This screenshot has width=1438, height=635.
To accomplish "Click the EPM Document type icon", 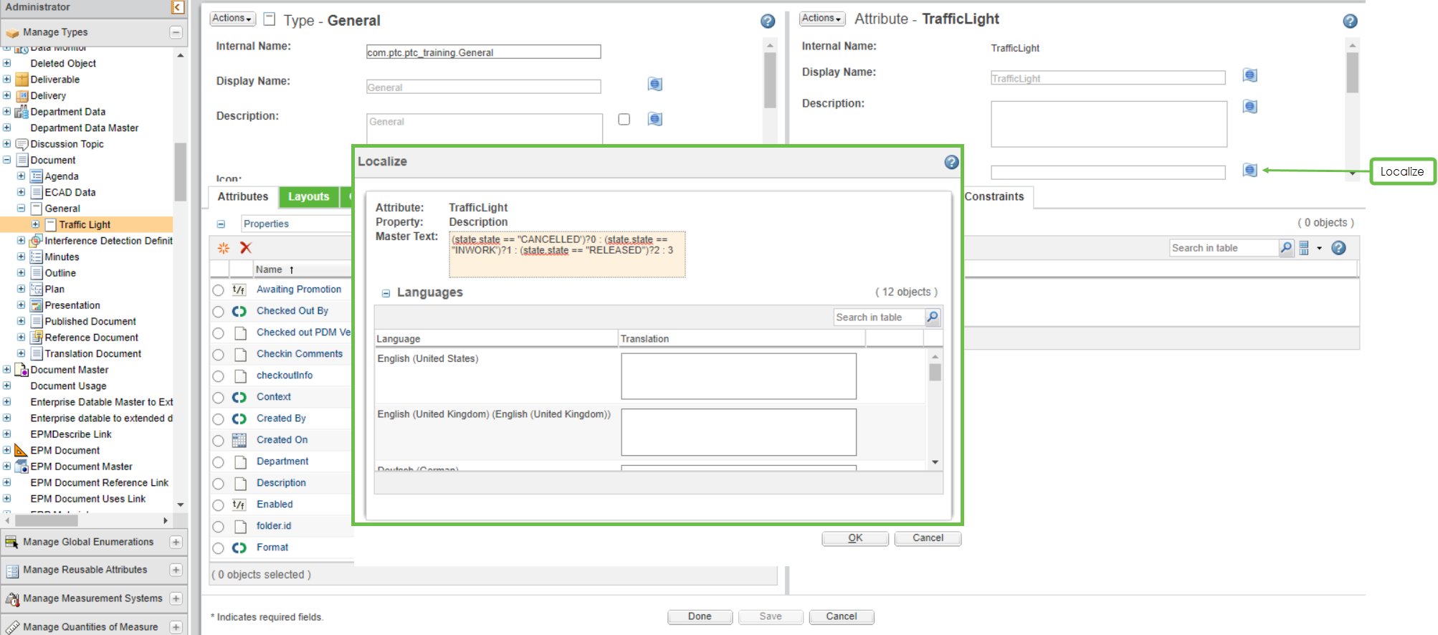I will pyautogui.click(x=22, y=450).
